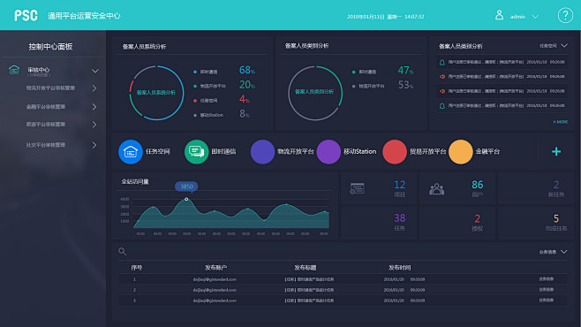581x327 pixels.
Task: Open the action link in table row 2
Action: pyautogui.click(x=547, y=290)
